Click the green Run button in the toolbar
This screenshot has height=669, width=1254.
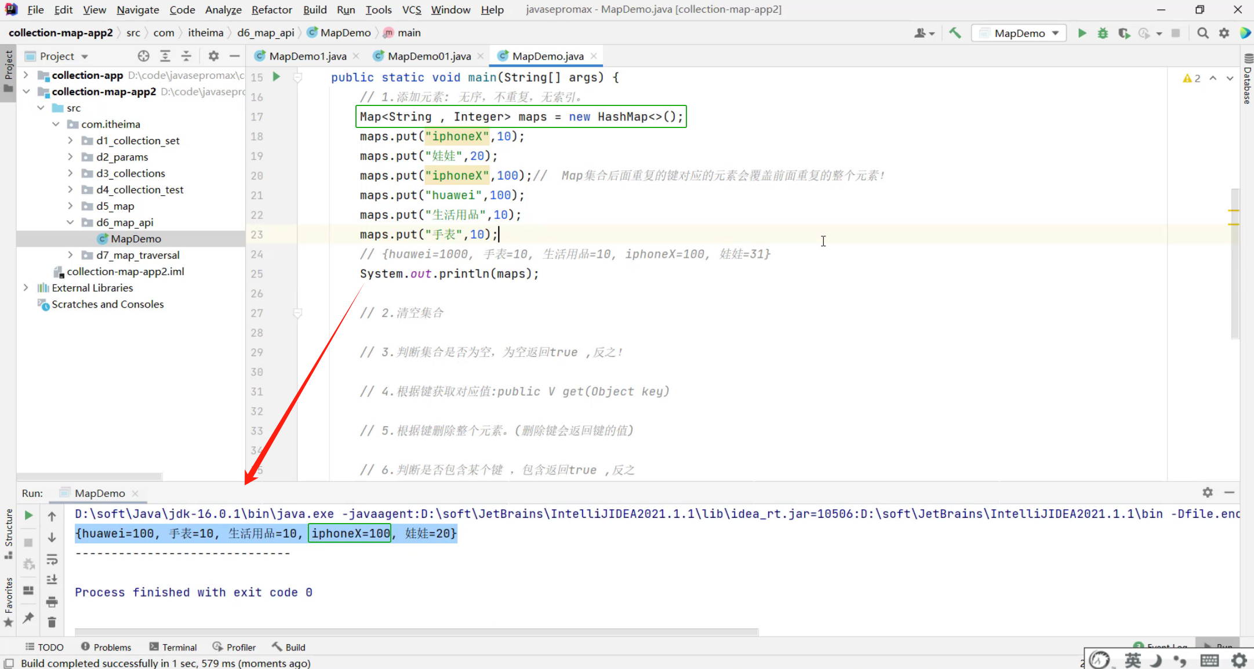(x=1082, y=33)
